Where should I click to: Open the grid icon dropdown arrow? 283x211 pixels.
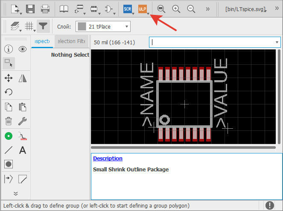coord(35,31)
